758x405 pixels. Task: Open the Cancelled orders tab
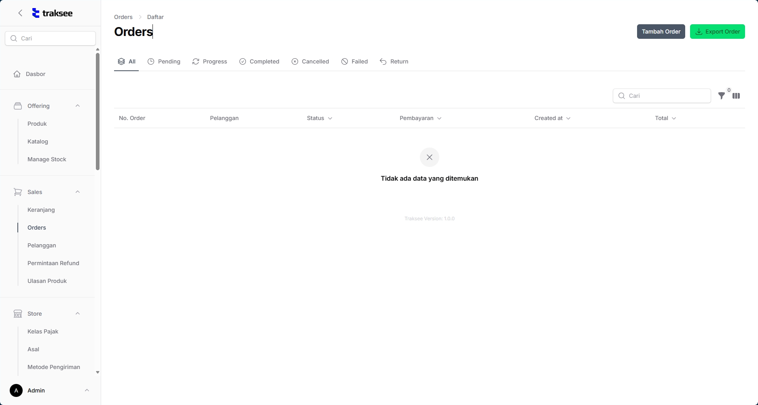(x=310, y=61)
